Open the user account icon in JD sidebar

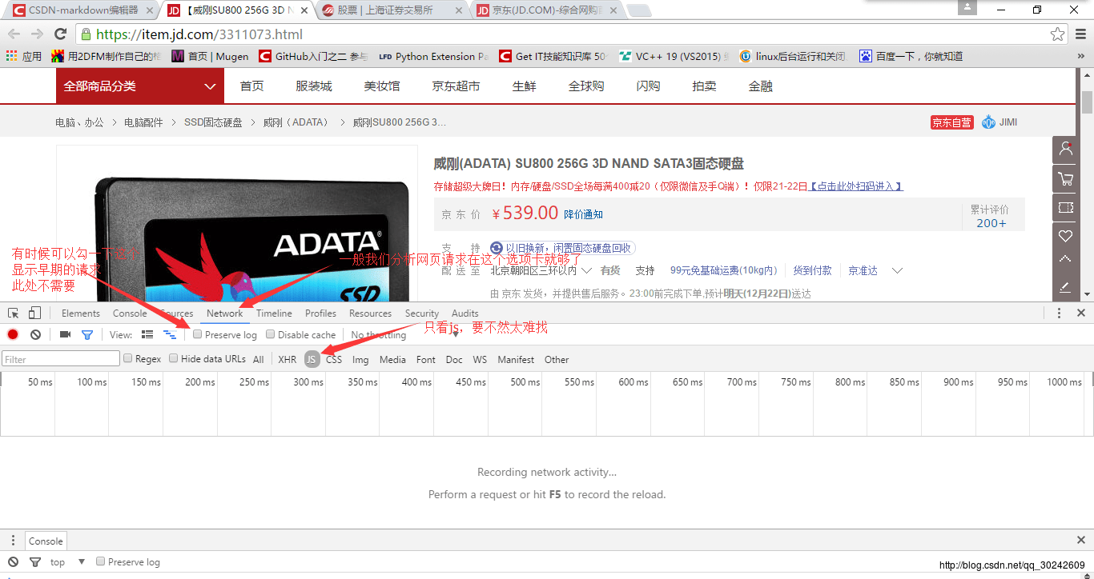coord(1065,149)
